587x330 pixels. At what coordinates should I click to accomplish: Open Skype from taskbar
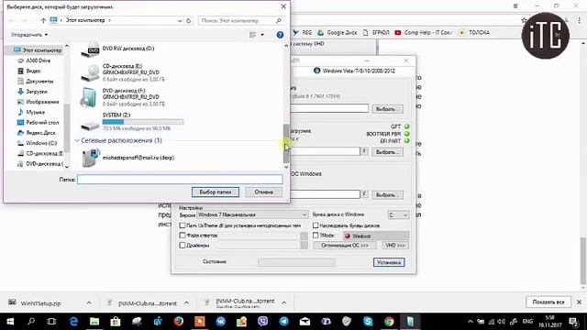coord(368,322)
